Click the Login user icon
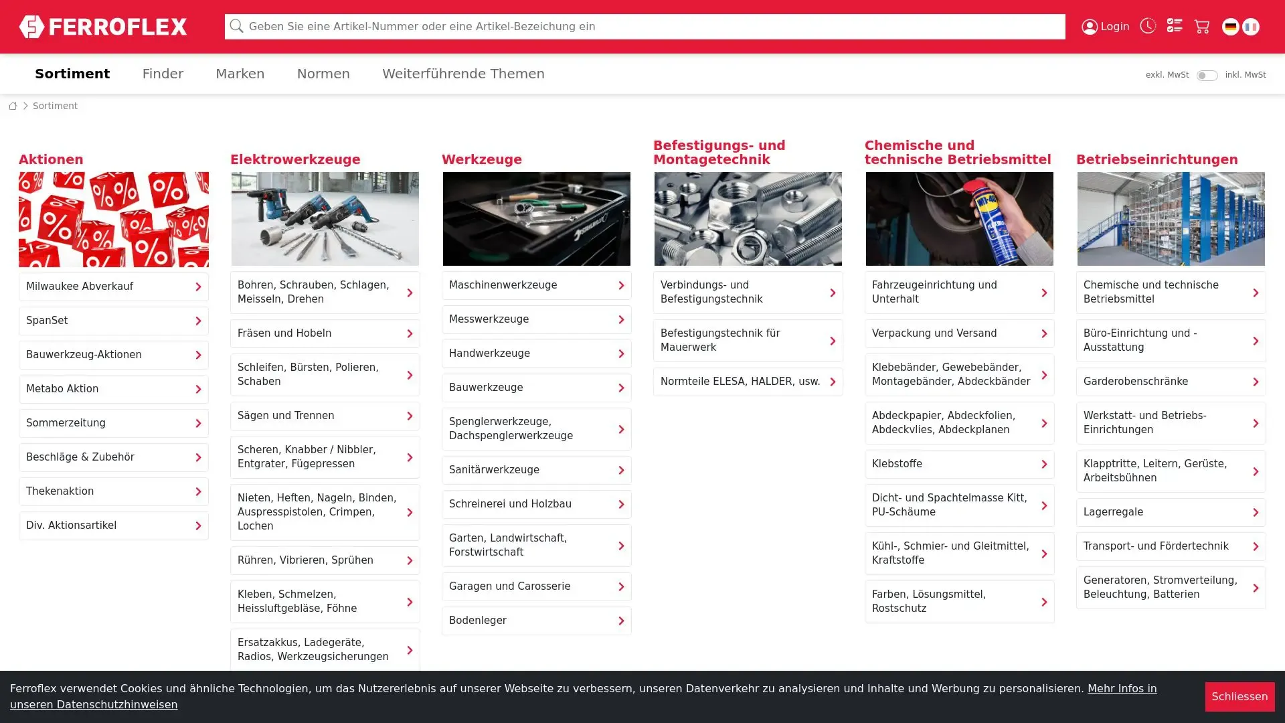This screenshot has width=1285, height=723. tap(1090, 27)
